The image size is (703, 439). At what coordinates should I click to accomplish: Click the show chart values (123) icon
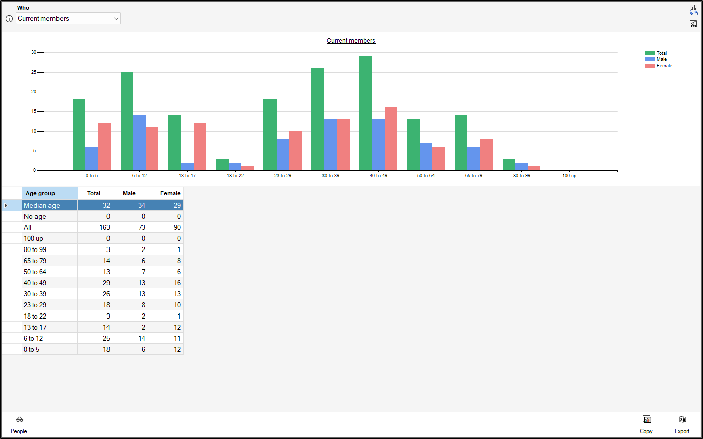[693, 24]
